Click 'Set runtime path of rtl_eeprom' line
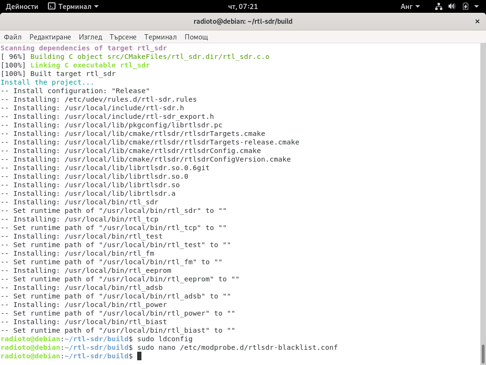Image resolution: width=486 pixels, height=365 pixels. coord(120,279)
